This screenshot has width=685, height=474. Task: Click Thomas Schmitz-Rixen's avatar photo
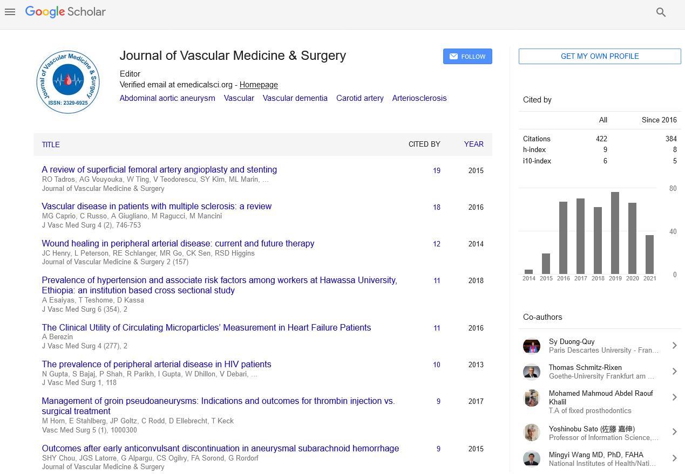[x=532, y=372]
